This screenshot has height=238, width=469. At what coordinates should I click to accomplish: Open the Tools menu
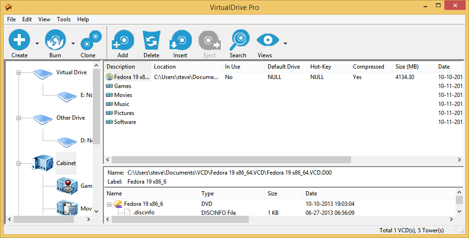(63, 19)
